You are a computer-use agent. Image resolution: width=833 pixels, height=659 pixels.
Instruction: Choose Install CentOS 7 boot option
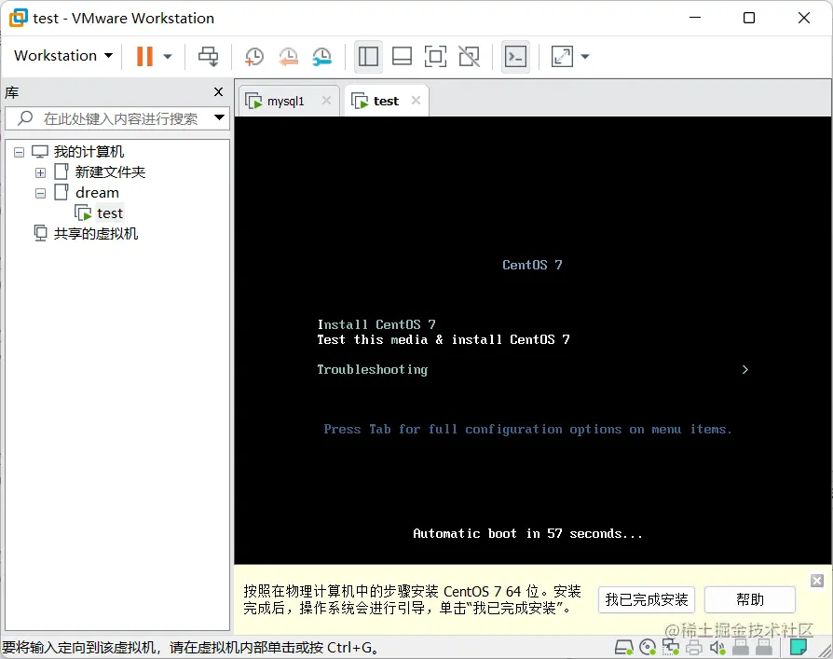point(376,324)
